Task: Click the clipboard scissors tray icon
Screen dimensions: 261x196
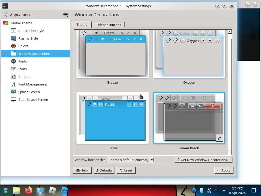Action: click(209, 190)
